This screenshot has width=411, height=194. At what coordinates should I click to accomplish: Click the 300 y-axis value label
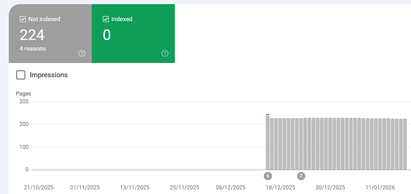coord(24,102)
